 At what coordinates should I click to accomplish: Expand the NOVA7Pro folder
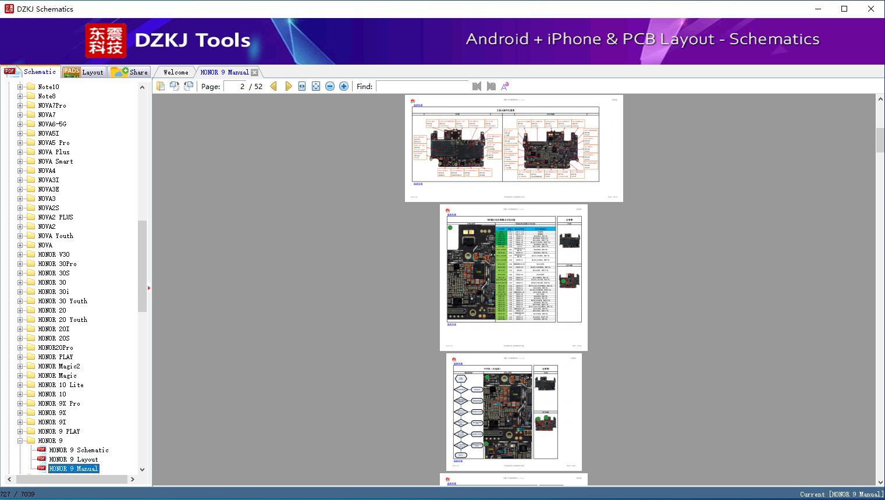coord(20,105)
